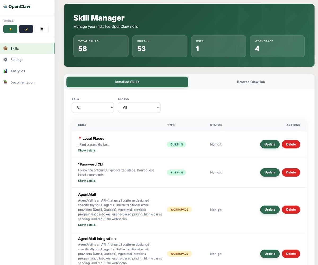Screen dimensions: 318x265
Task: Click the Non-git status of AgentMail
Action: point(216,210)
